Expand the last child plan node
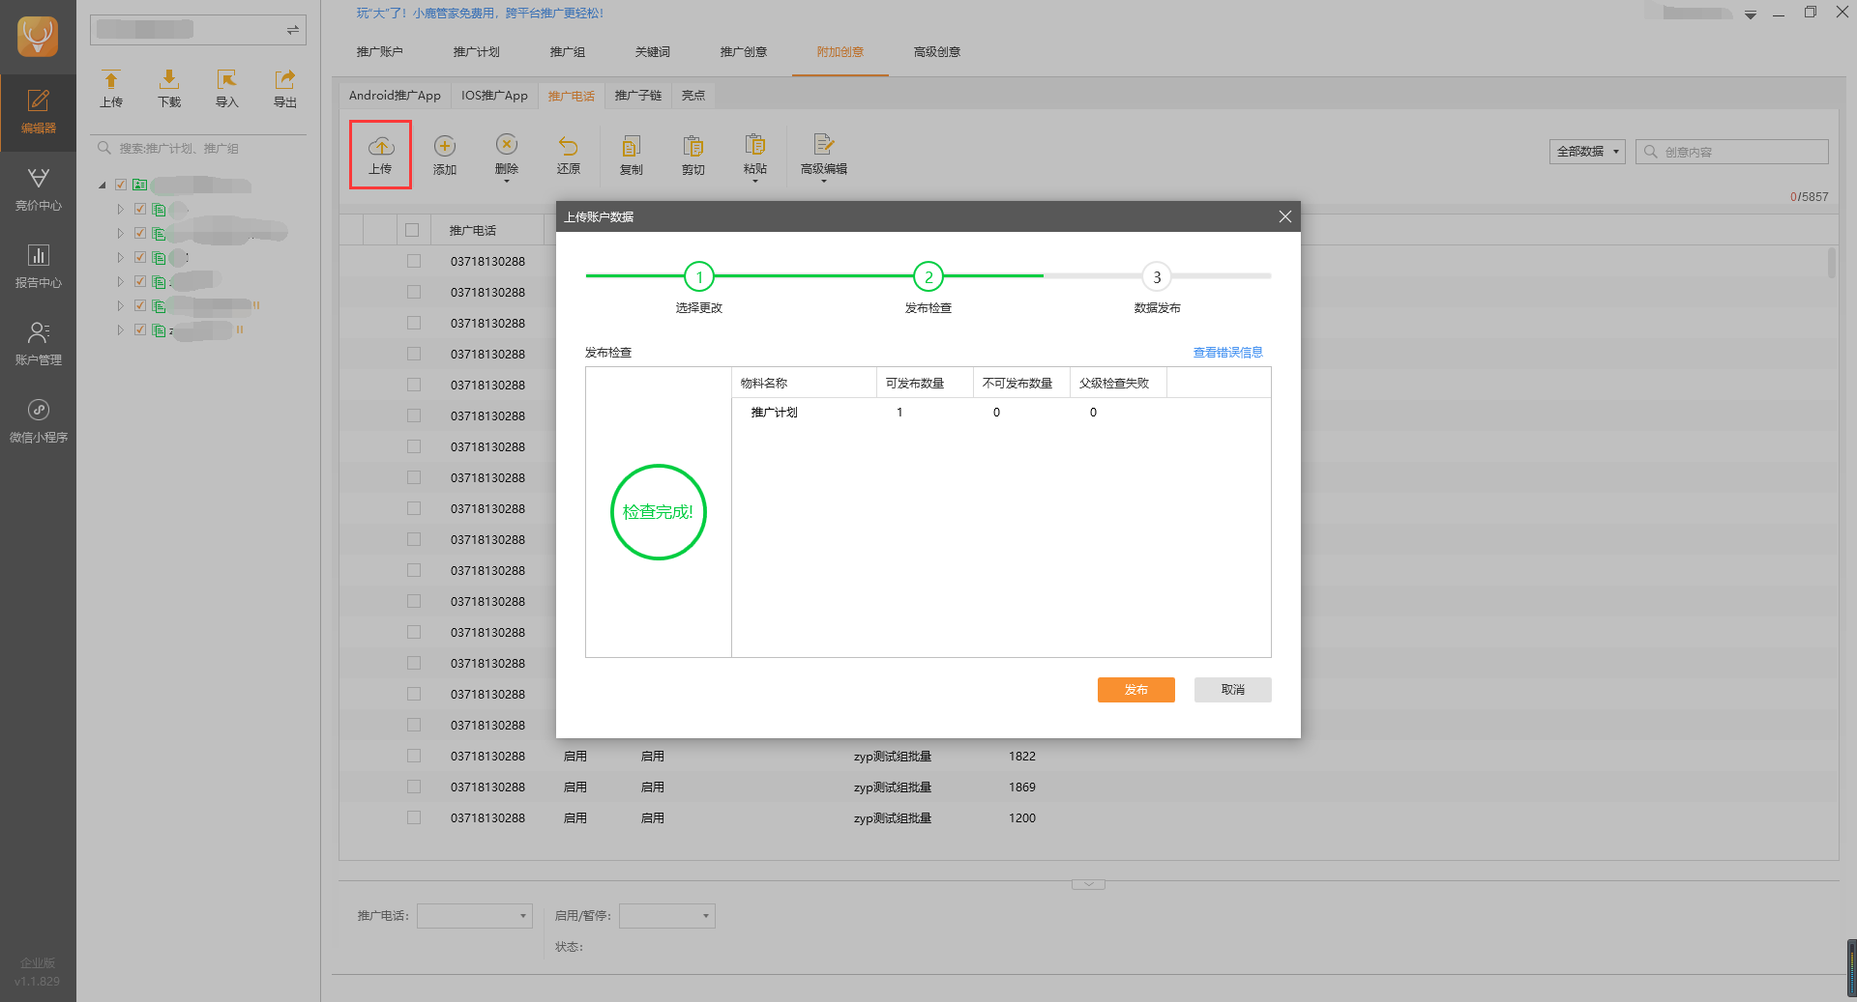 (121, 329)
